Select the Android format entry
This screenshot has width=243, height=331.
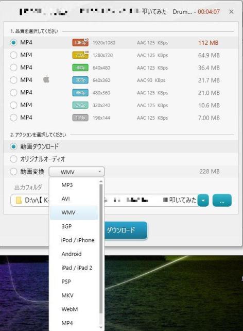coord(74,254)
